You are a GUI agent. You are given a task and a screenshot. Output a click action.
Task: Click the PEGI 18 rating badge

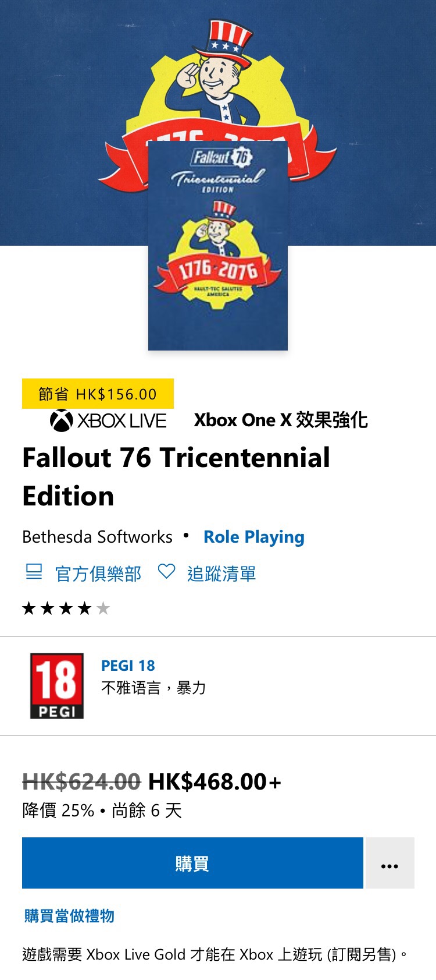click(x=57, y=686)
